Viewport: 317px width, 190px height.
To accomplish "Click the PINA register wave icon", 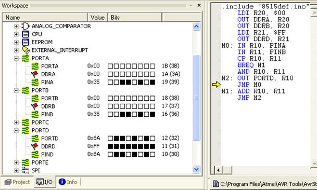I will tap(35, 82).
